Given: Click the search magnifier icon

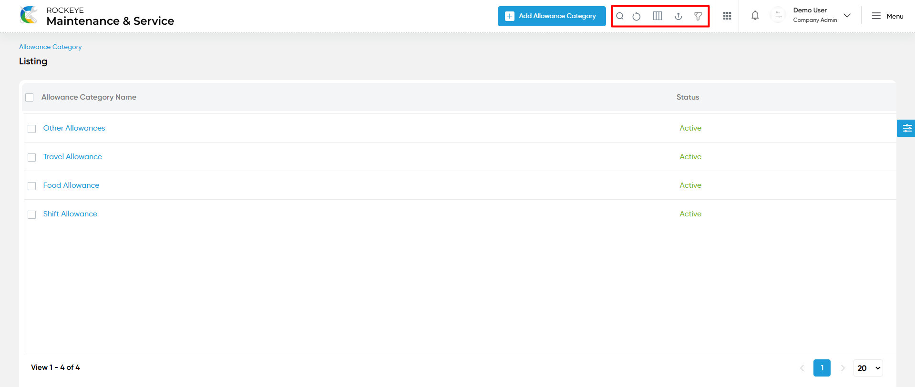Looking at the screenshot, I should pyautogui.click(x=620, y=16).
